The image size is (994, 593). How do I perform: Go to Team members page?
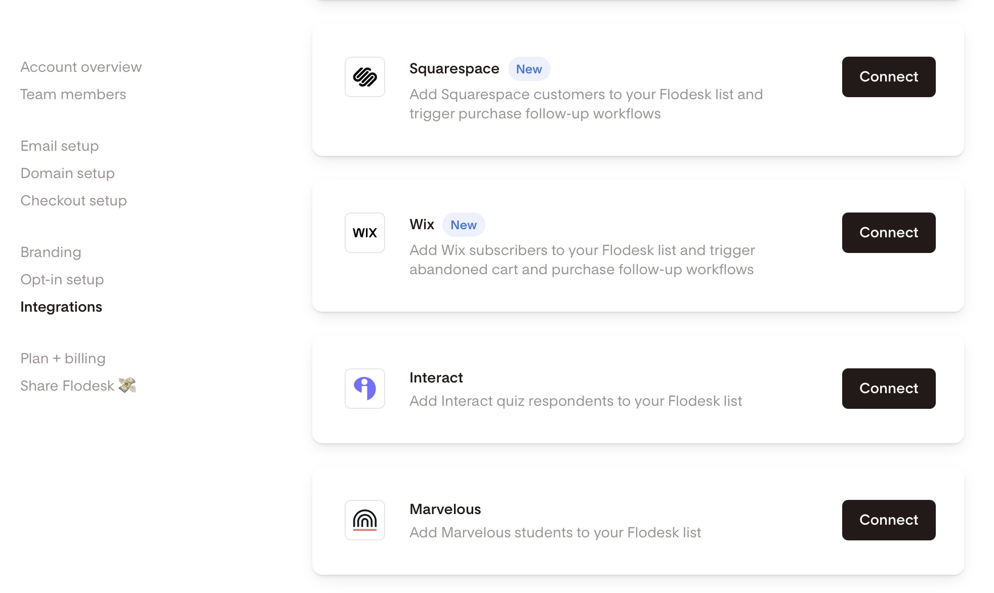[x=73, y=94]
